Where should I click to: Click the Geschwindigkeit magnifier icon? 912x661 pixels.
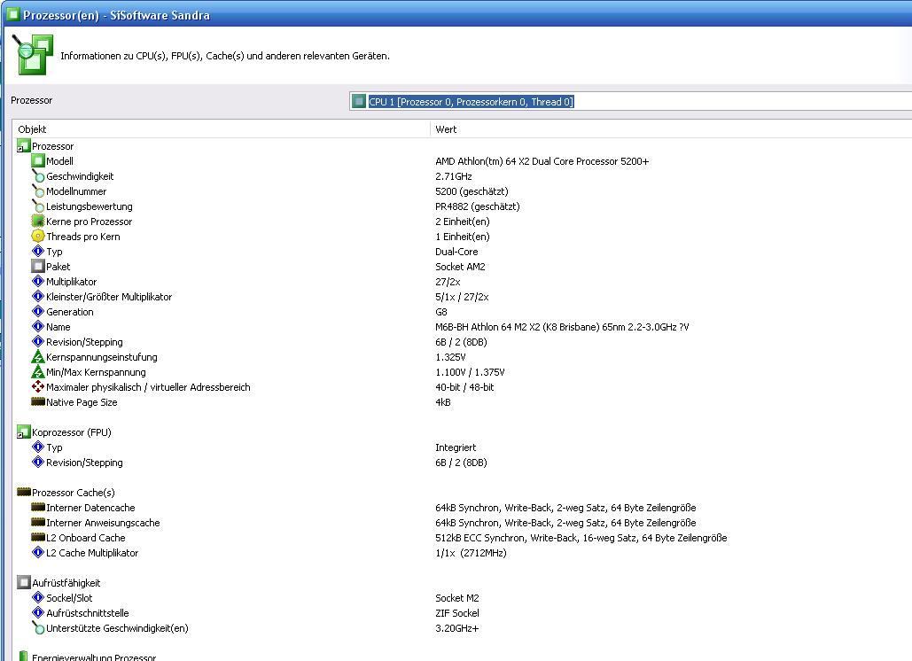[38, 175]
